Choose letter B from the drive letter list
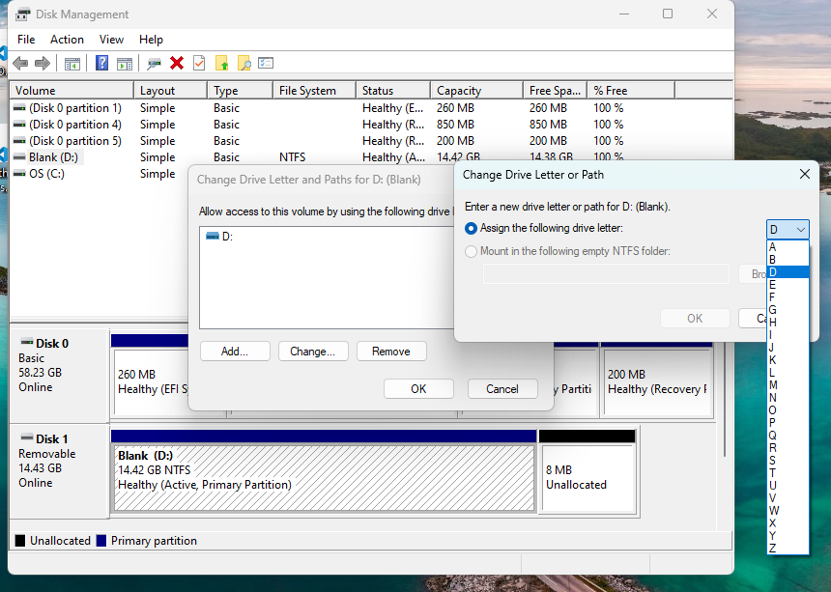The image size is (831, 592). (x=788, y=260)
